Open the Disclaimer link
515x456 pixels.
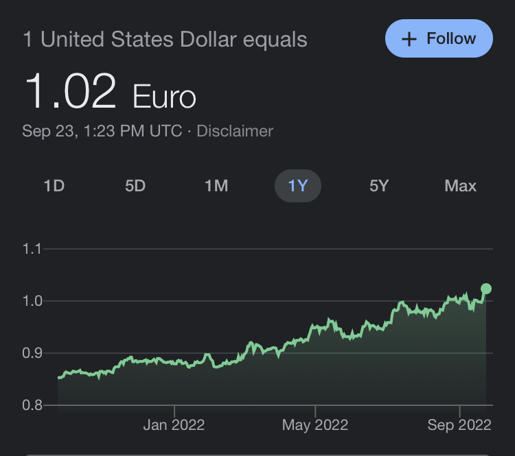pos(235,131)
